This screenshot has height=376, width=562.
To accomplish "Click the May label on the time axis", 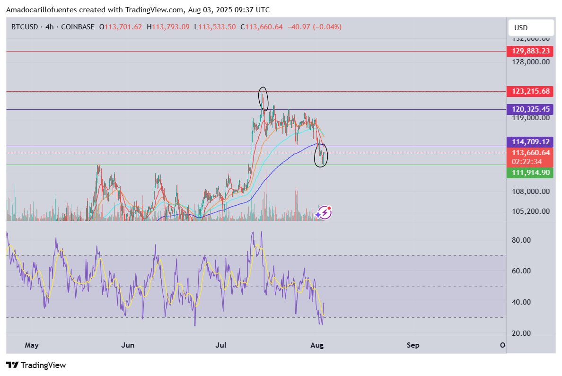I will pyautogui.click(x=32, y=345).
